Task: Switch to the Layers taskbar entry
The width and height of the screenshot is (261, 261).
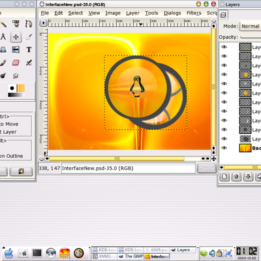Action: coord(183,250)
